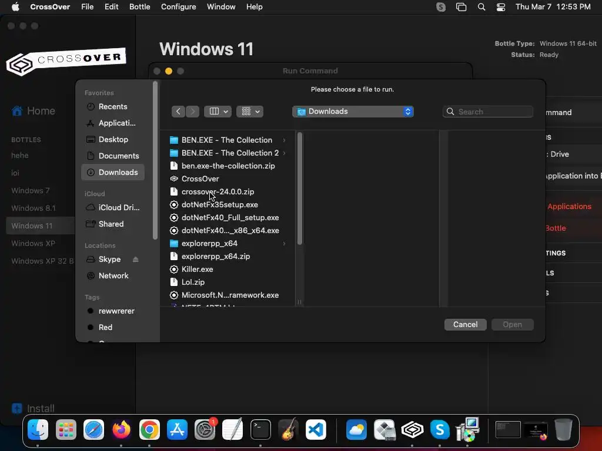Select the Red tag in sidebar
602x451 pixels.
pyautogui.click(x=113, y=328)
